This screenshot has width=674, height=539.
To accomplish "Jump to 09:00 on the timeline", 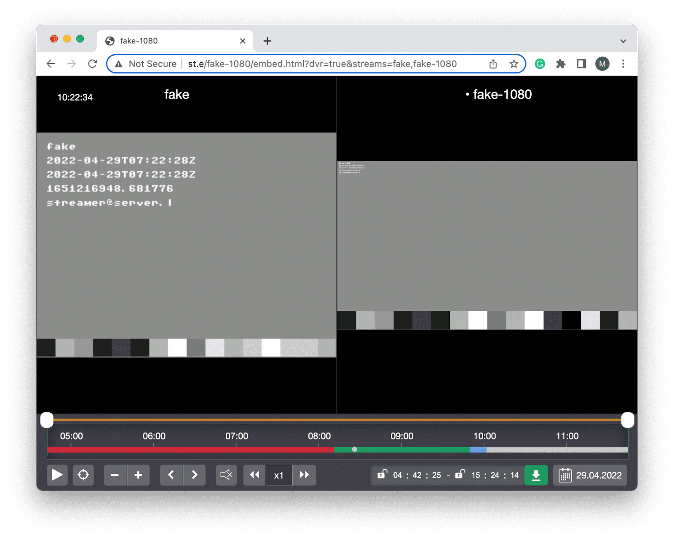I will tap(401, 436).
